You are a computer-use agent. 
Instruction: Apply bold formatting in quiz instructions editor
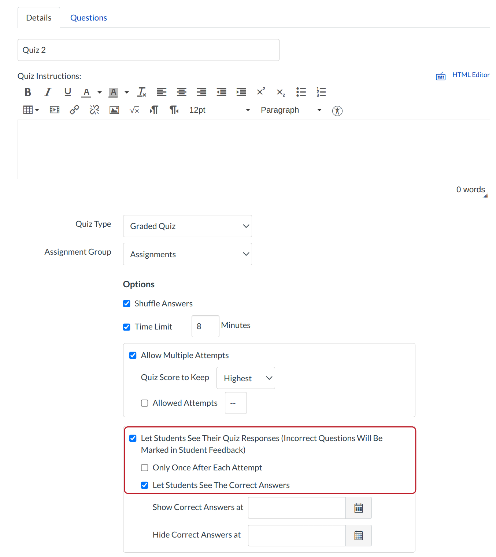27,92
